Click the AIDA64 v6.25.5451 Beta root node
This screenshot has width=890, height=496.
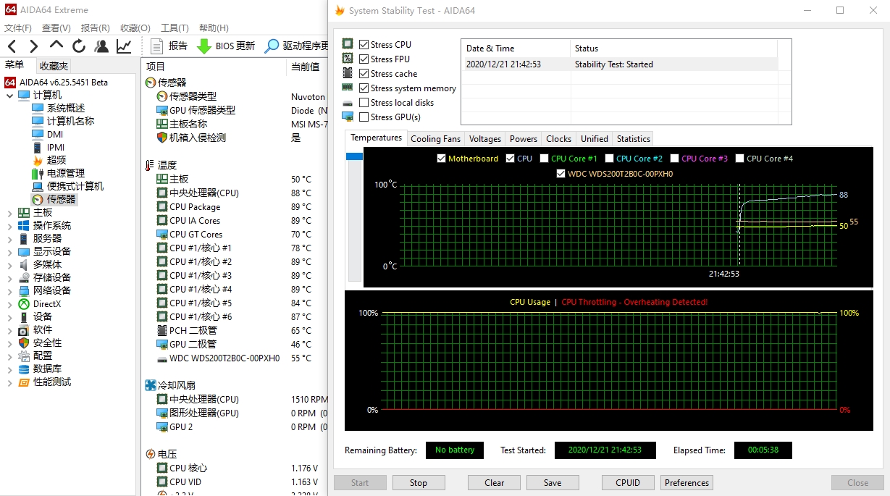pos(56,82)
